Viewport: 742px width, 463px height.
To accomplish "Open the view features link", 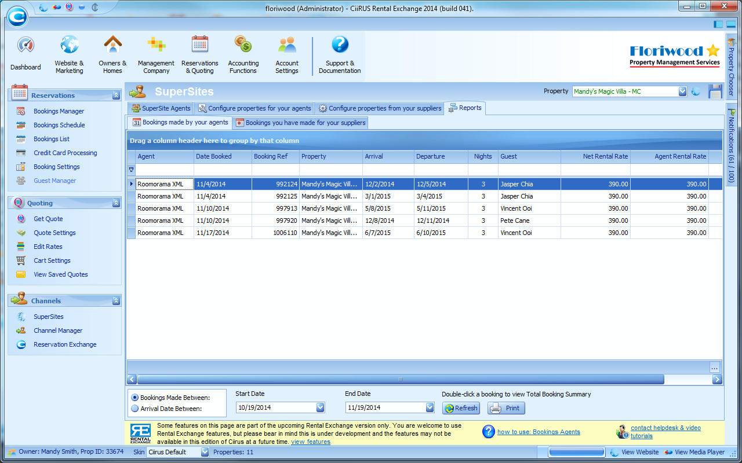I will point(311,442).
